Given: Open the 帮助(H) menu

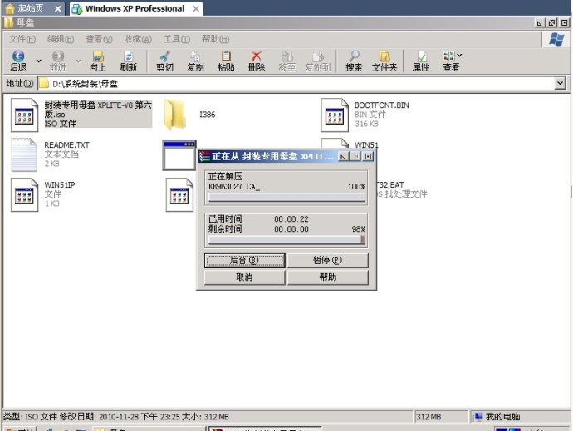Looking at the screenshot, I should 216,39.
